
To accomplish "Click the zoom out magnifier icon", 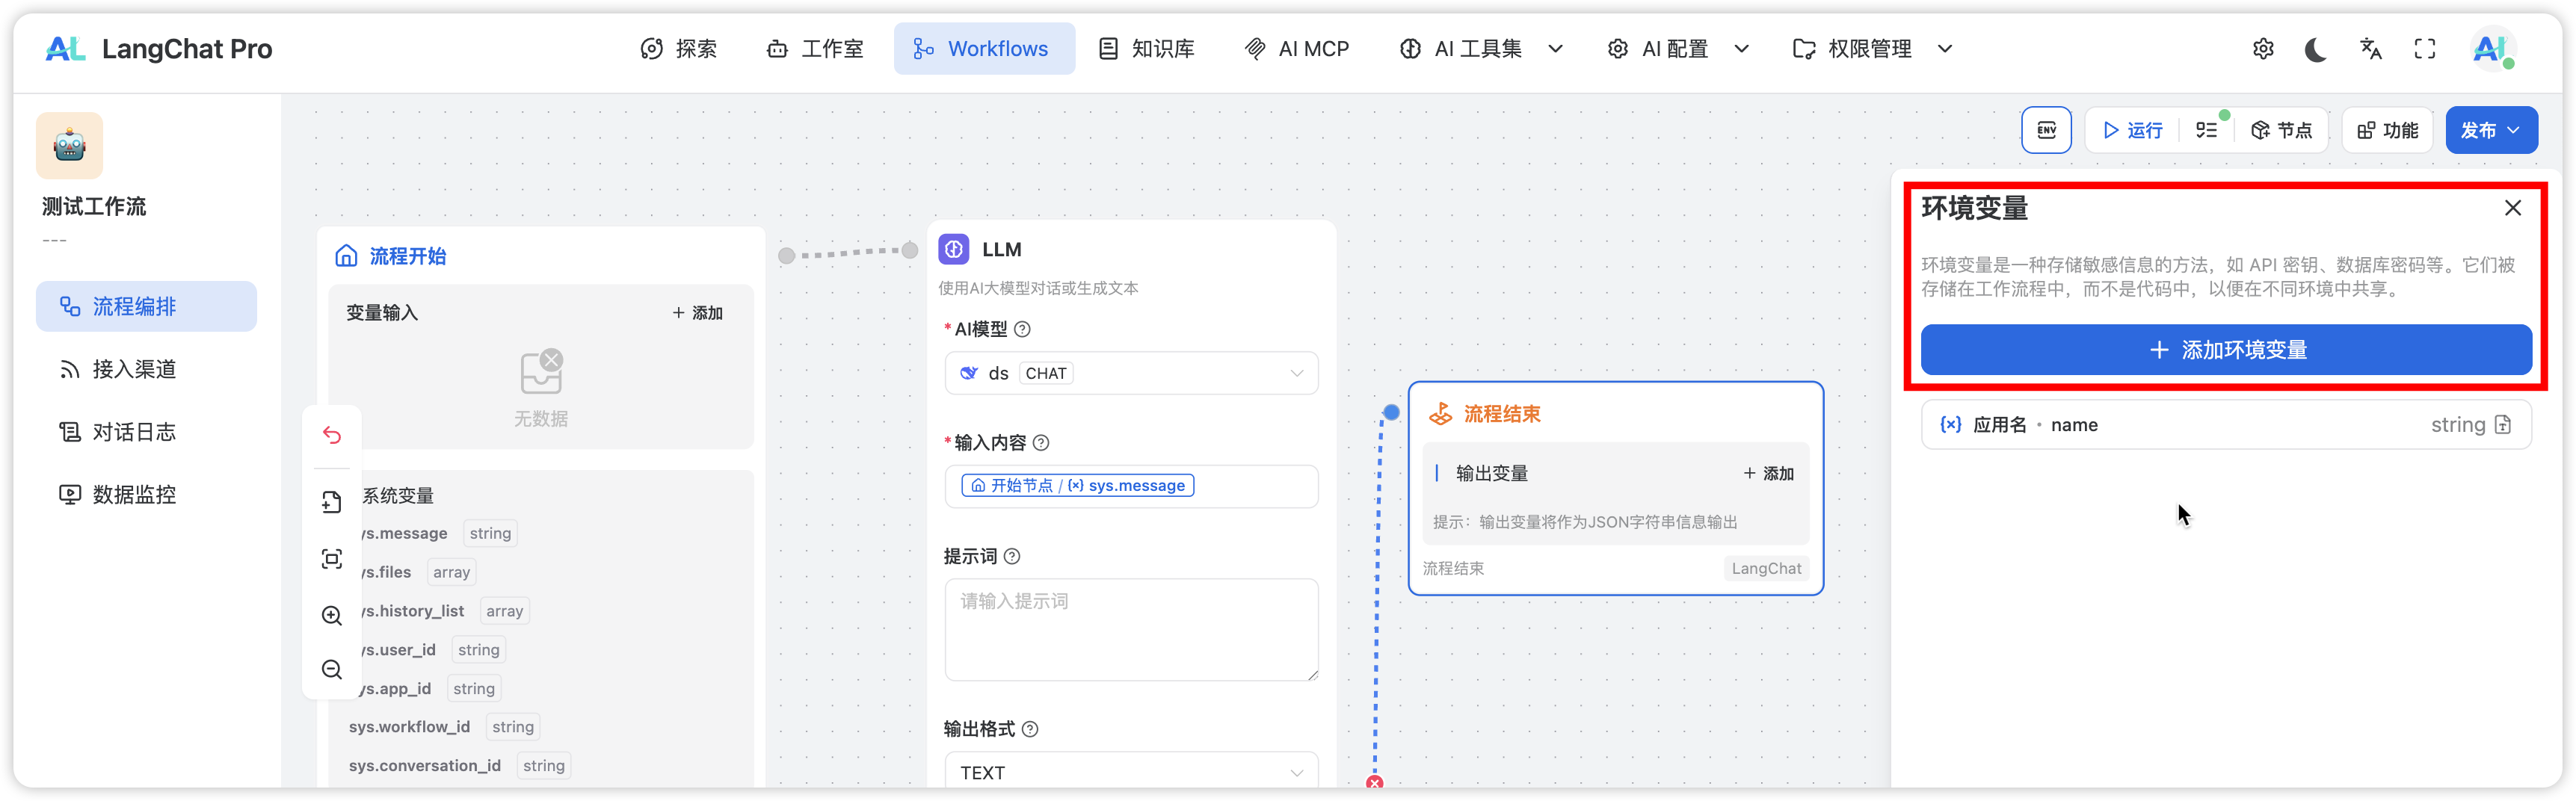I will (332, 669).
